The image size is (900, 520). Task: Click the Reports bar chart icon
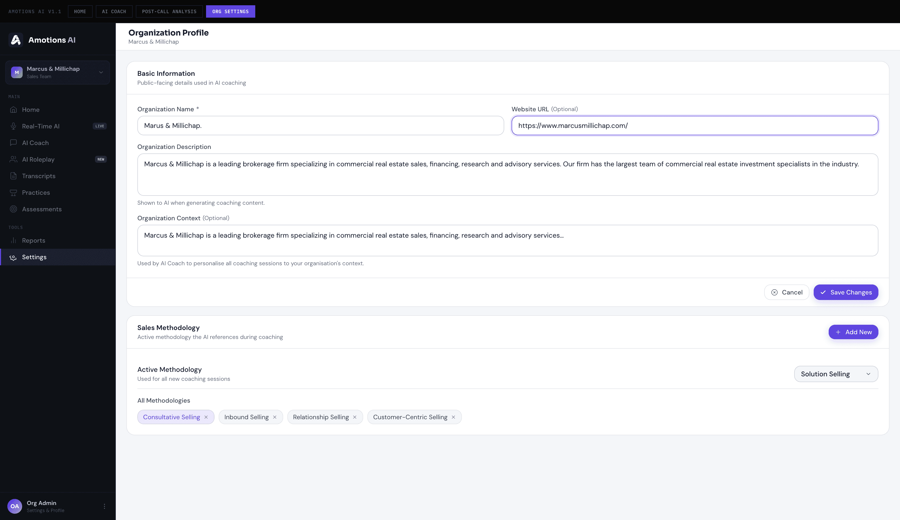(x=13, y=240)
